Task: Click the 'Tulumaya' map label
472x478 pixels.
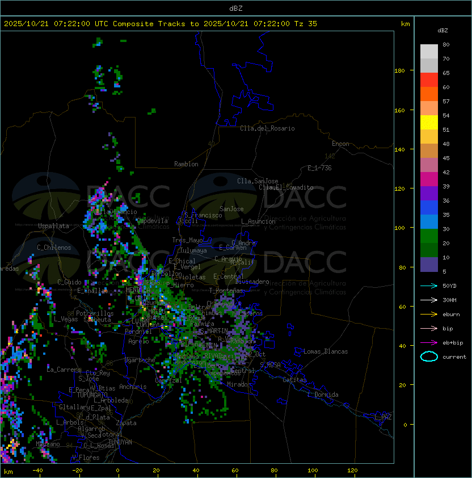Action: pos(193,250)
